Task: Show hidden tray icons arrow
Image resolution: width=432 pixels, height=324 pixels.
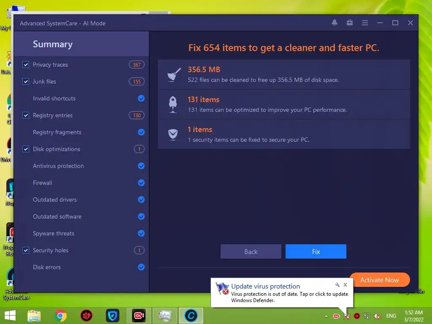Action: tap(326, 316)
